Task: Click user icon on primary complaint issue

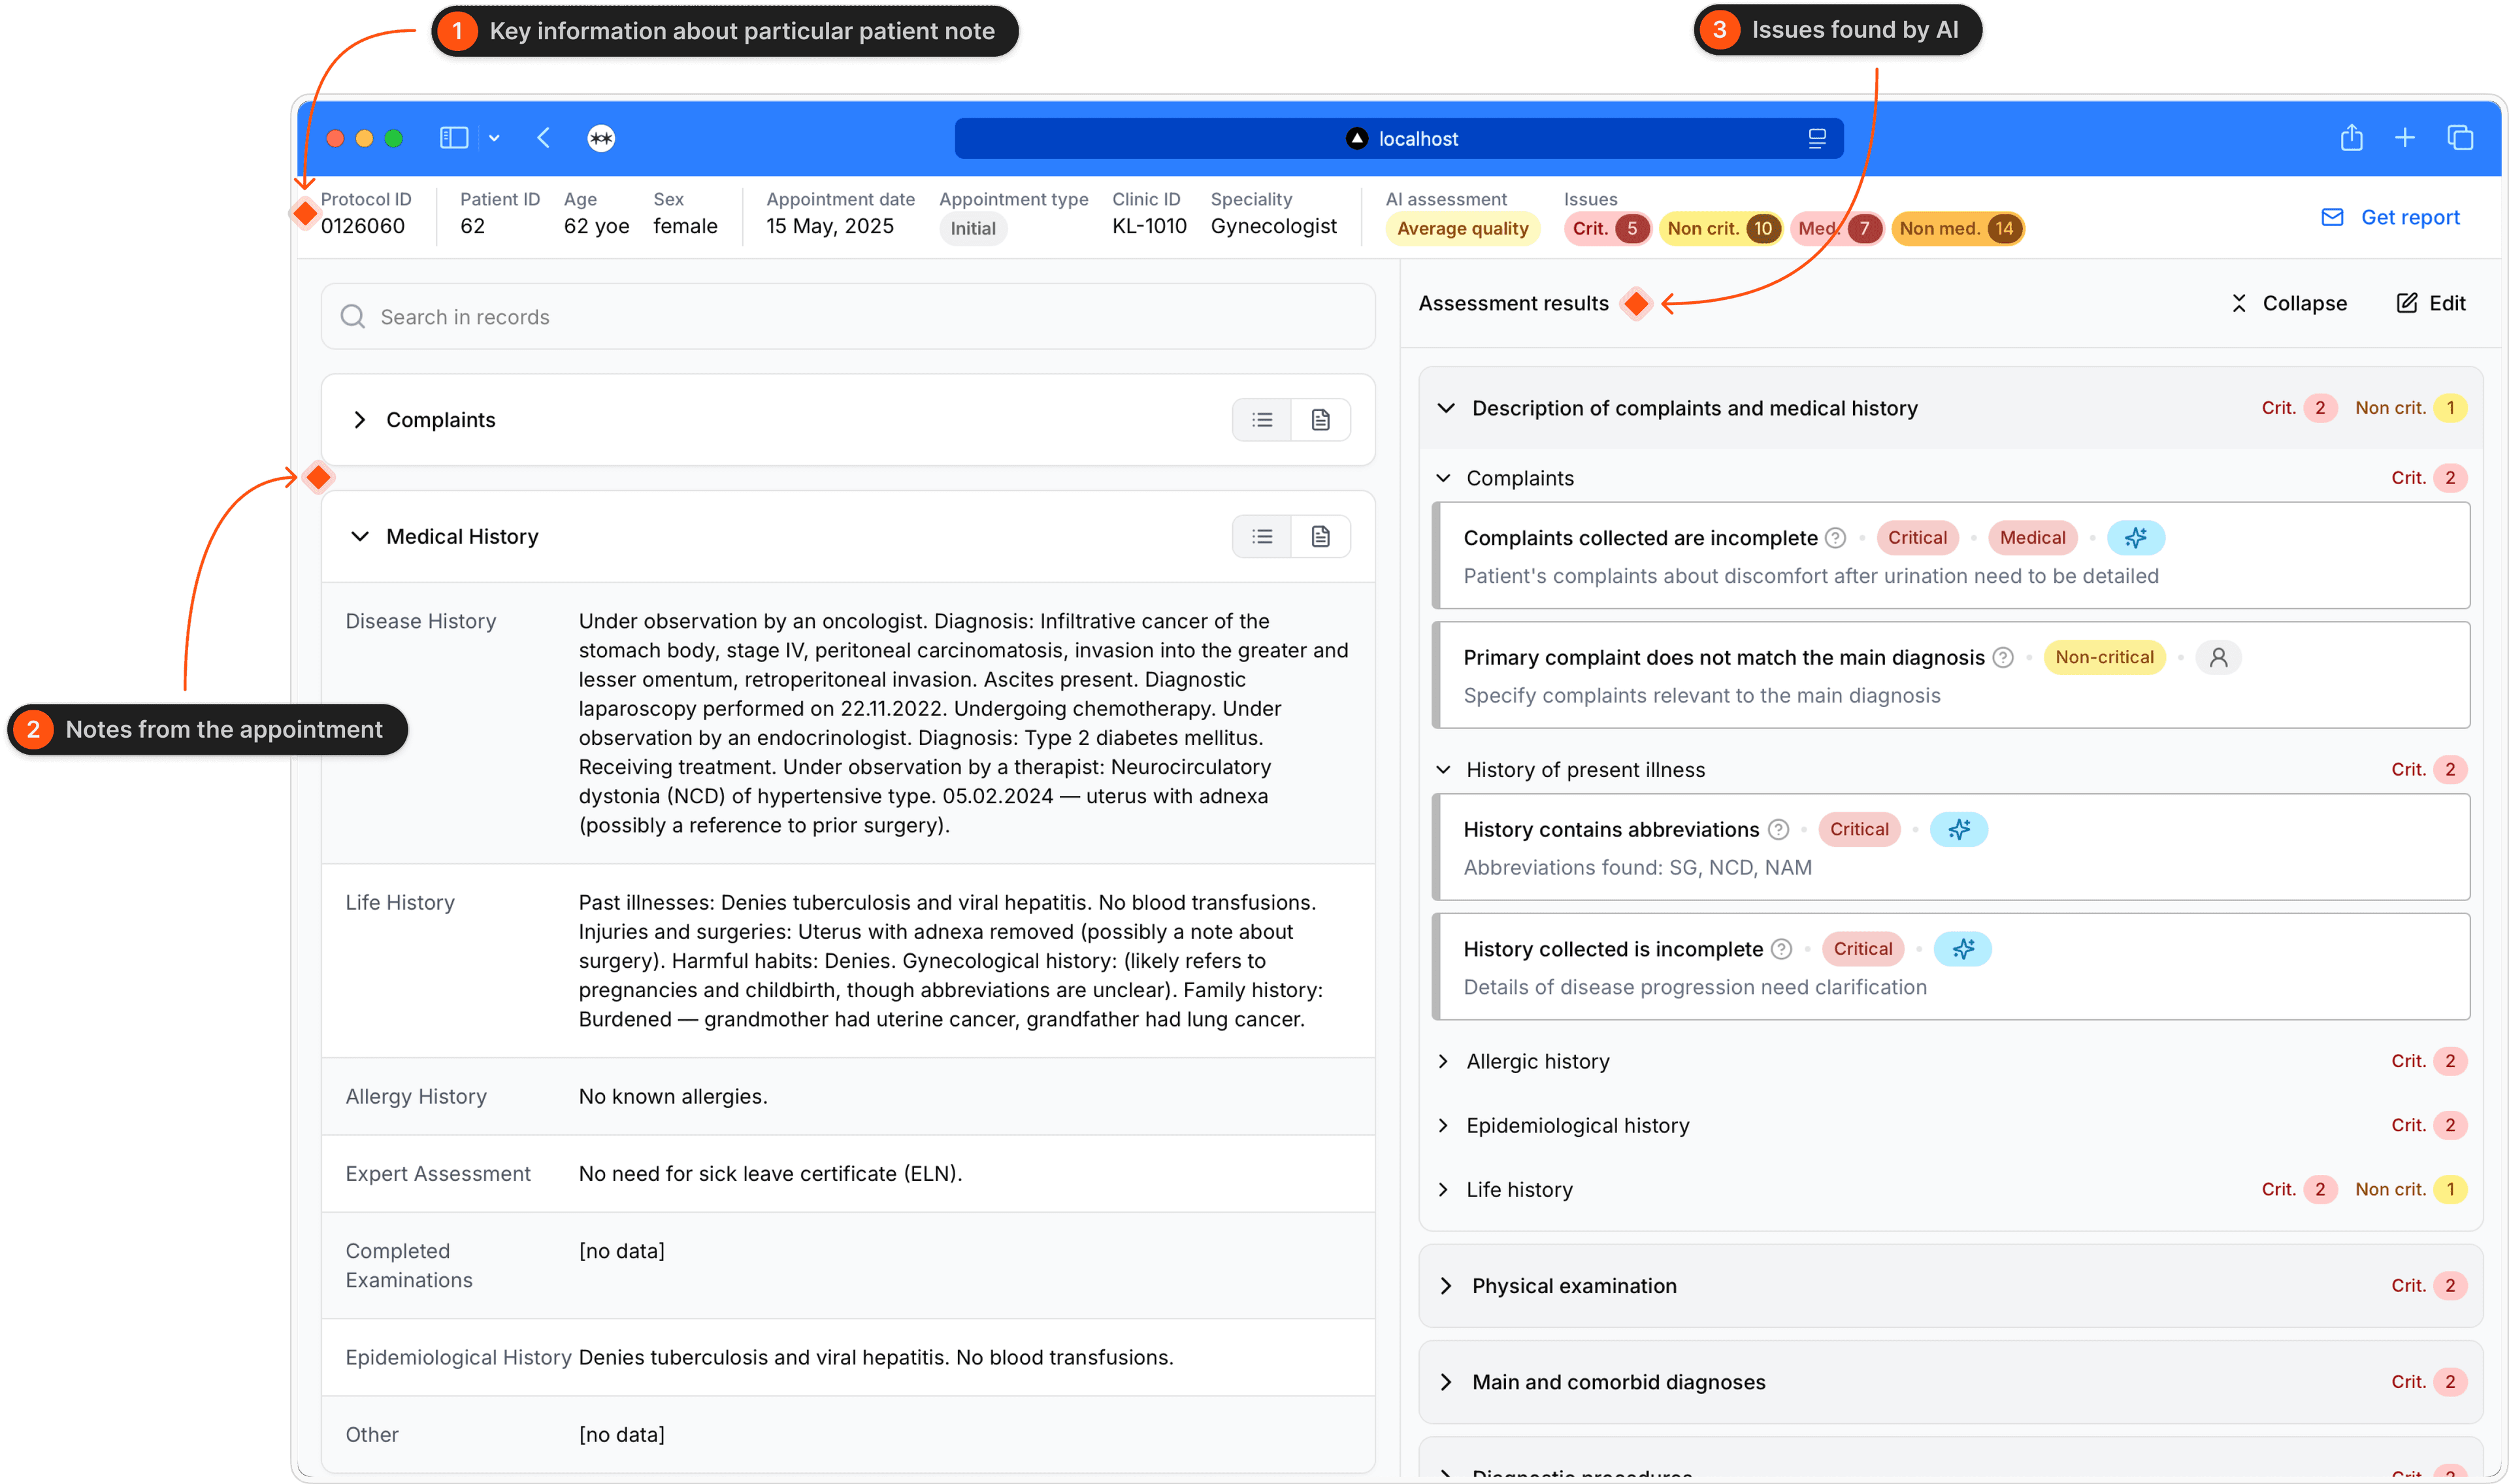Action: (x=2218, y=657)
